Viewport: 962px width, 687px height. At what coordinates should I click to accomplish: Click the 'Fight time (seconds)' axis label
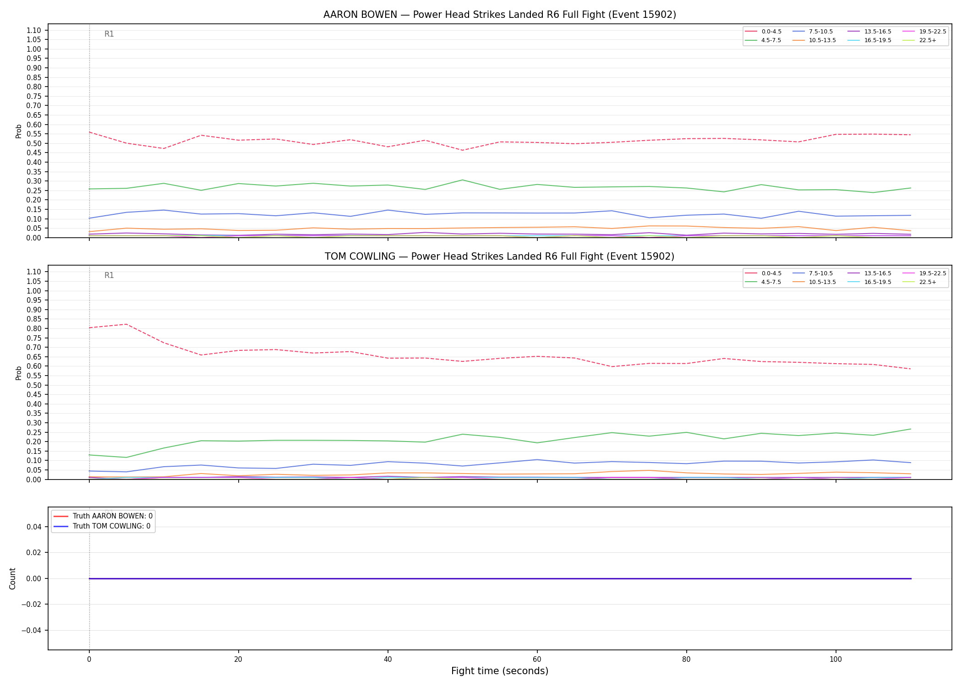click(500, 671)
